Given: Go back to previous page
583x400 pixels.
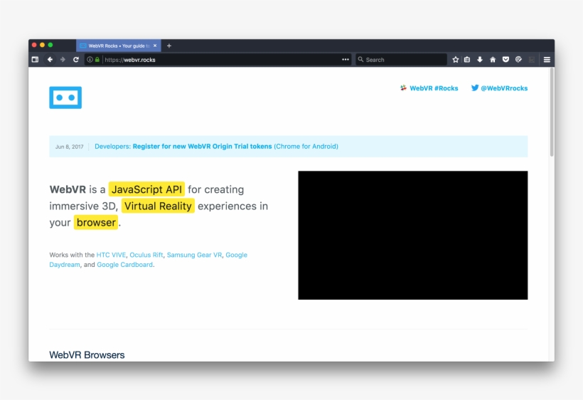Looking at the screenshot, I should [x=50, y=60].
